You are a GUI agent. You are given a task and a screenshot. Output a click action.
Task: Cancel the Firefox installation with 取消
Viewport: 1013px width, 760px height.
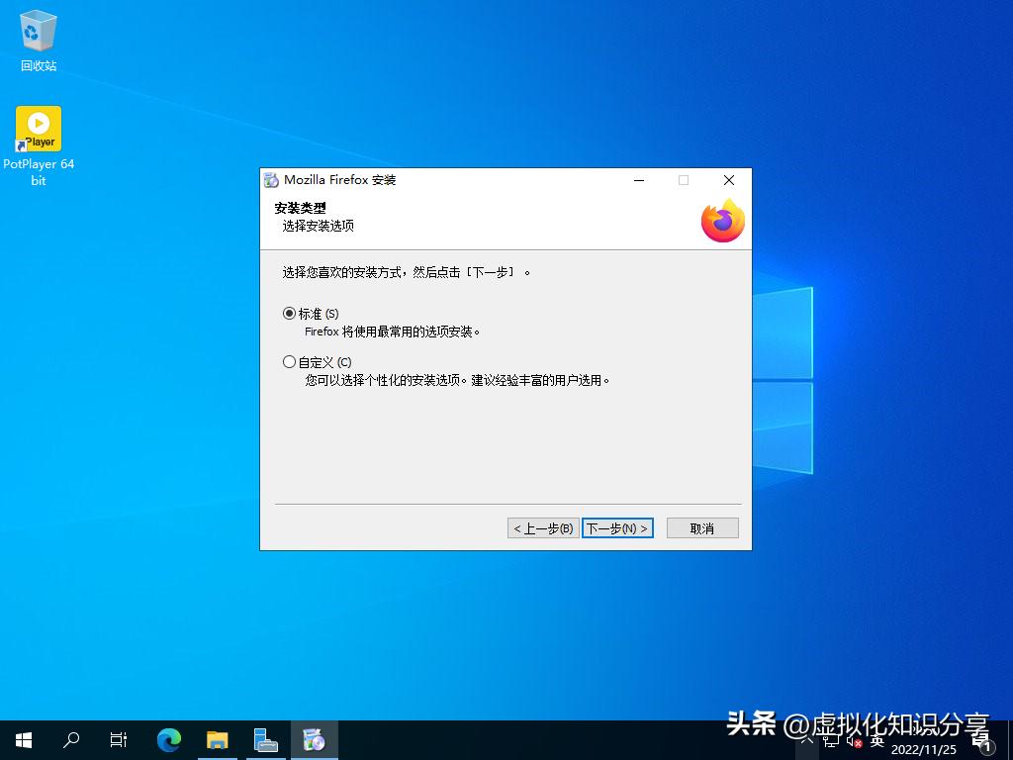(x=701, y=527)
